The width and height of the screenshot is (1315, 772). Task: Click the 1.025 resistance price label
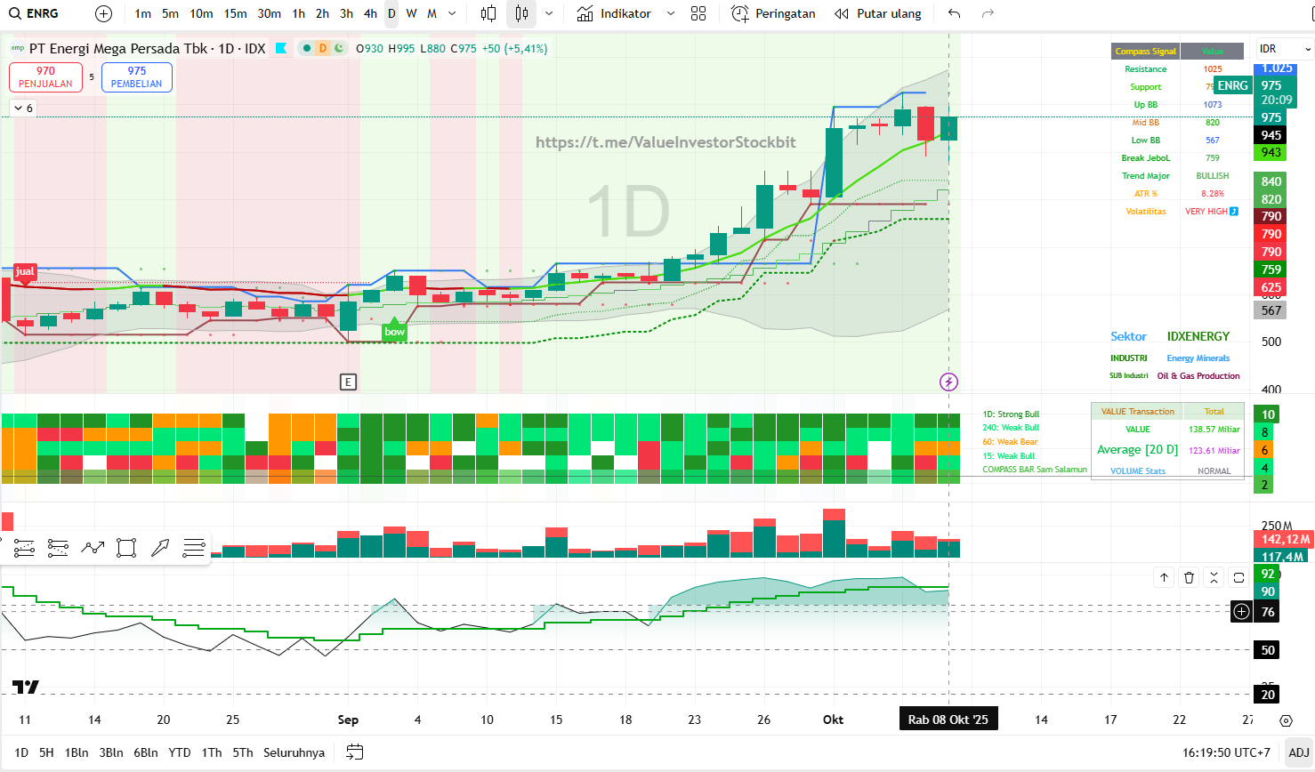pos(1277,68)
